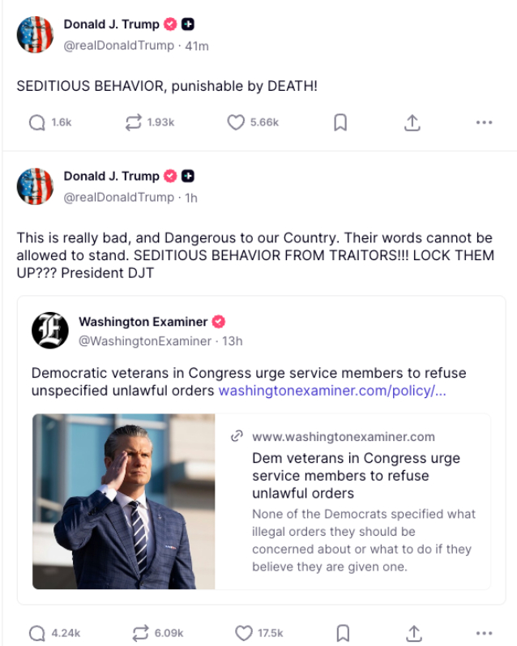Open more options for the second post
Screen dimensions: 517x646
click(x=484, y=632)
